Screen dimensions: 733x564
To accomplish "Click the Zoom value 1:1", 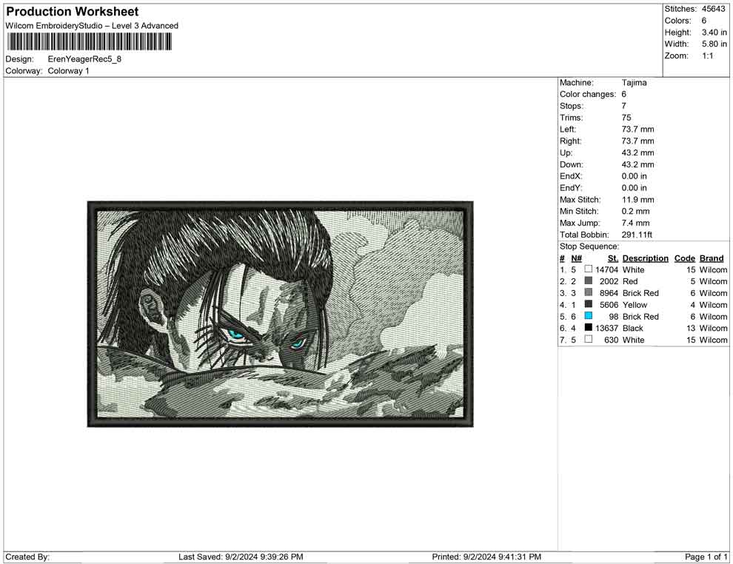I will [708, 56].
